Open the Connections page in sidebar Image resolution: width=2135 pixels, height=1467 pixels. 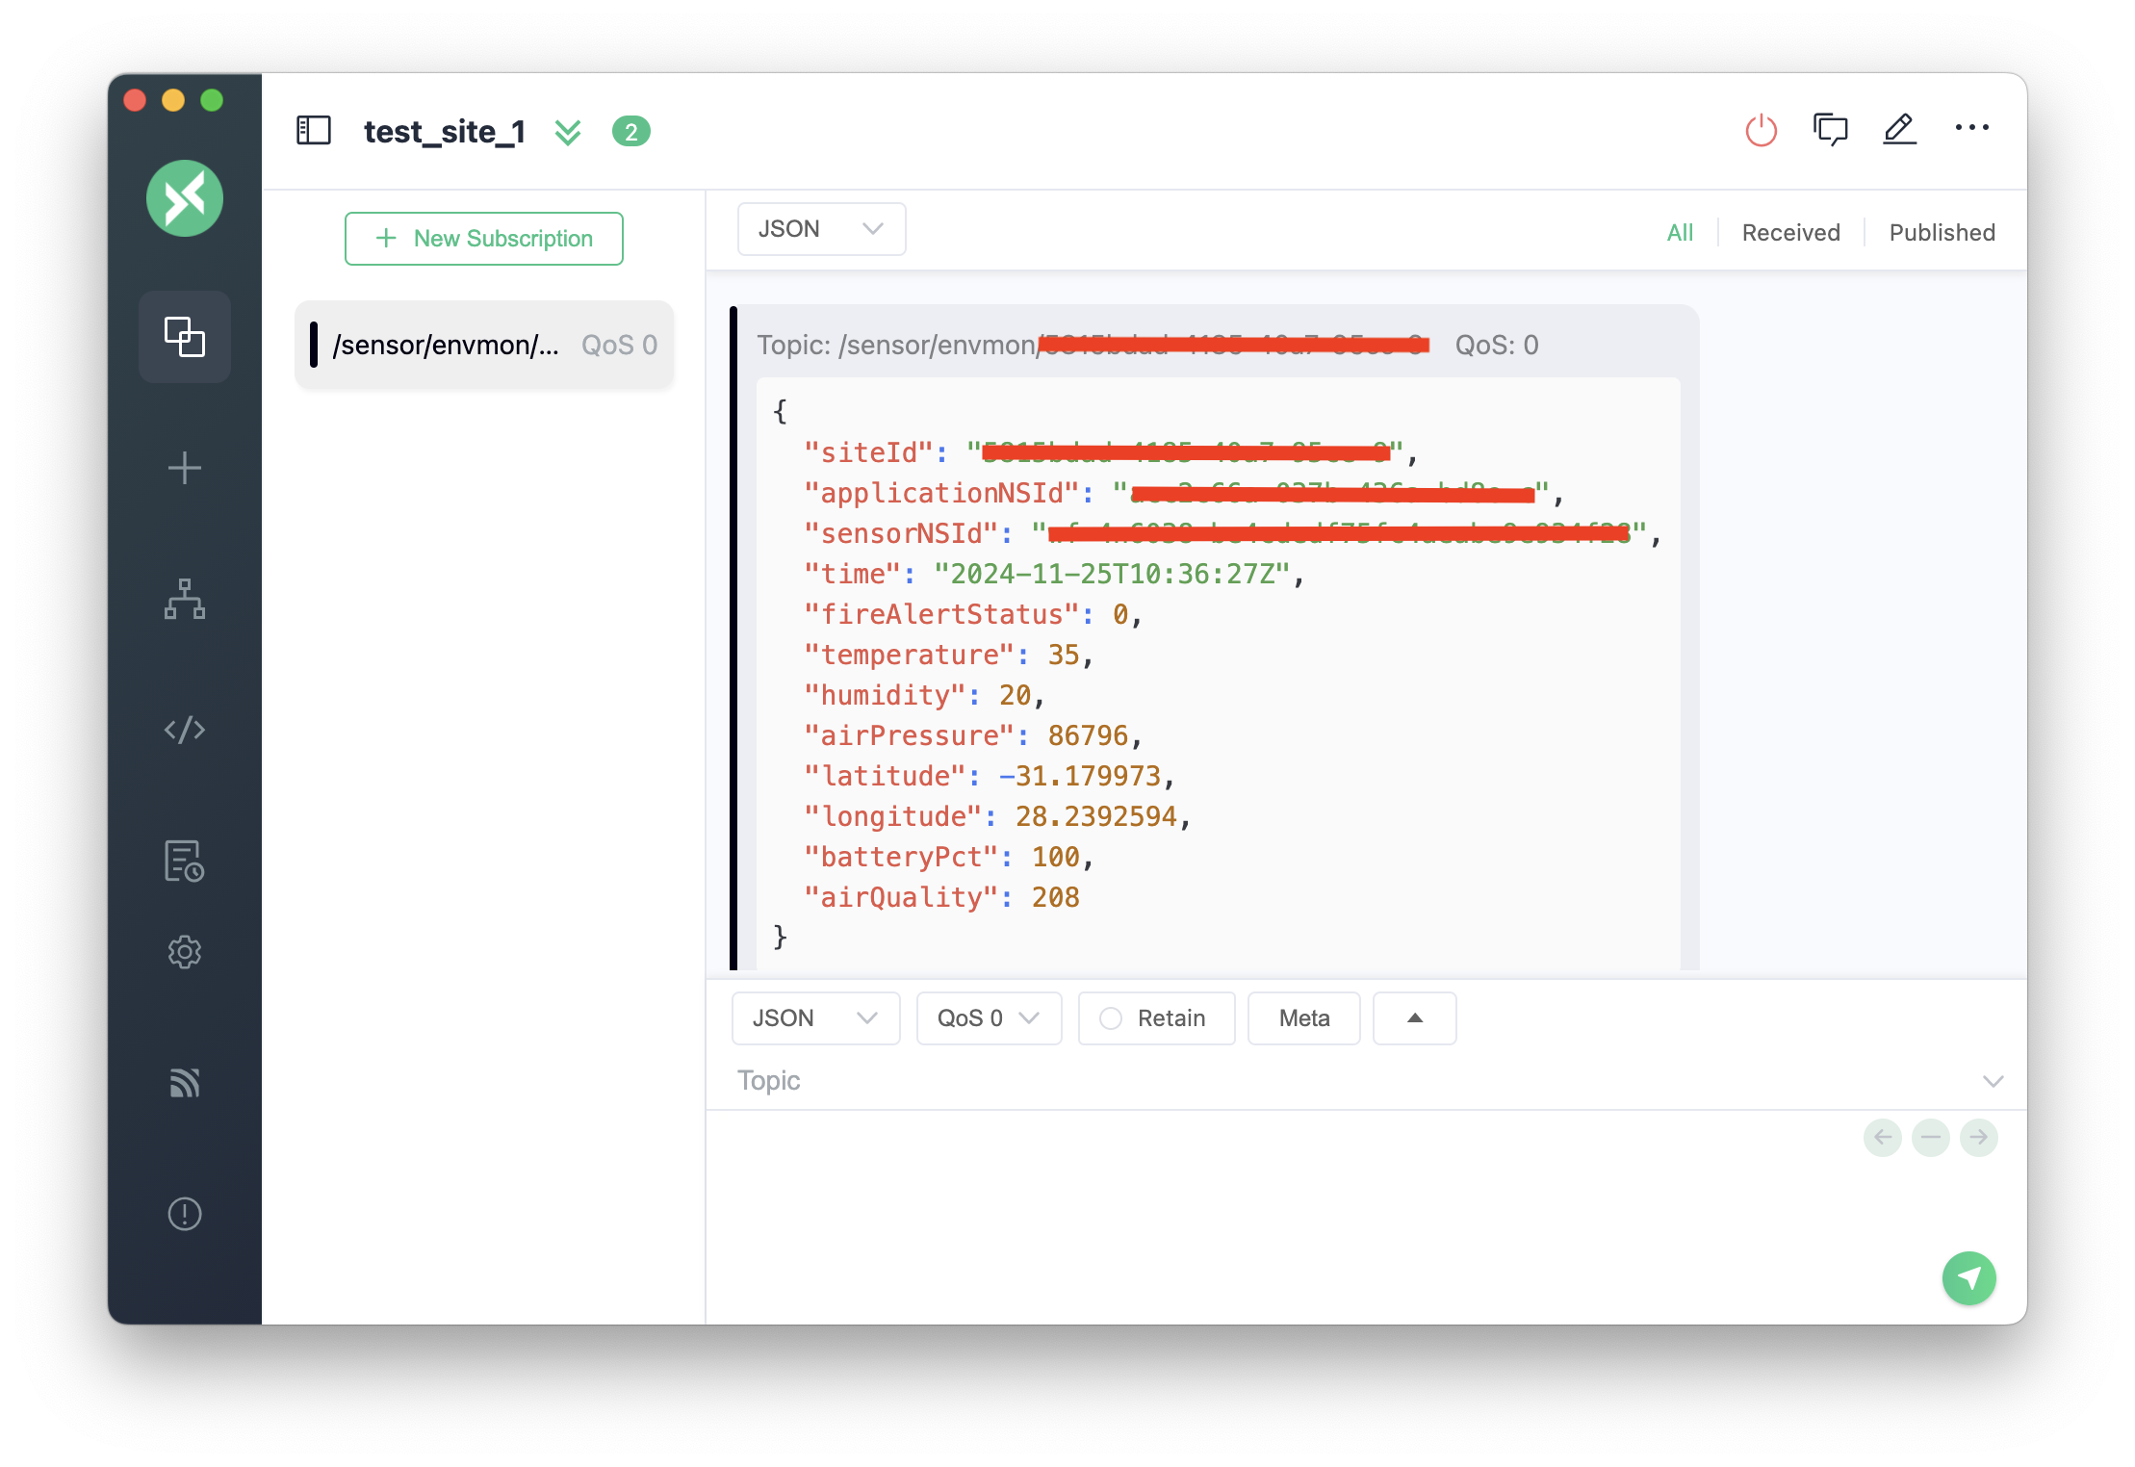[184, 337]
